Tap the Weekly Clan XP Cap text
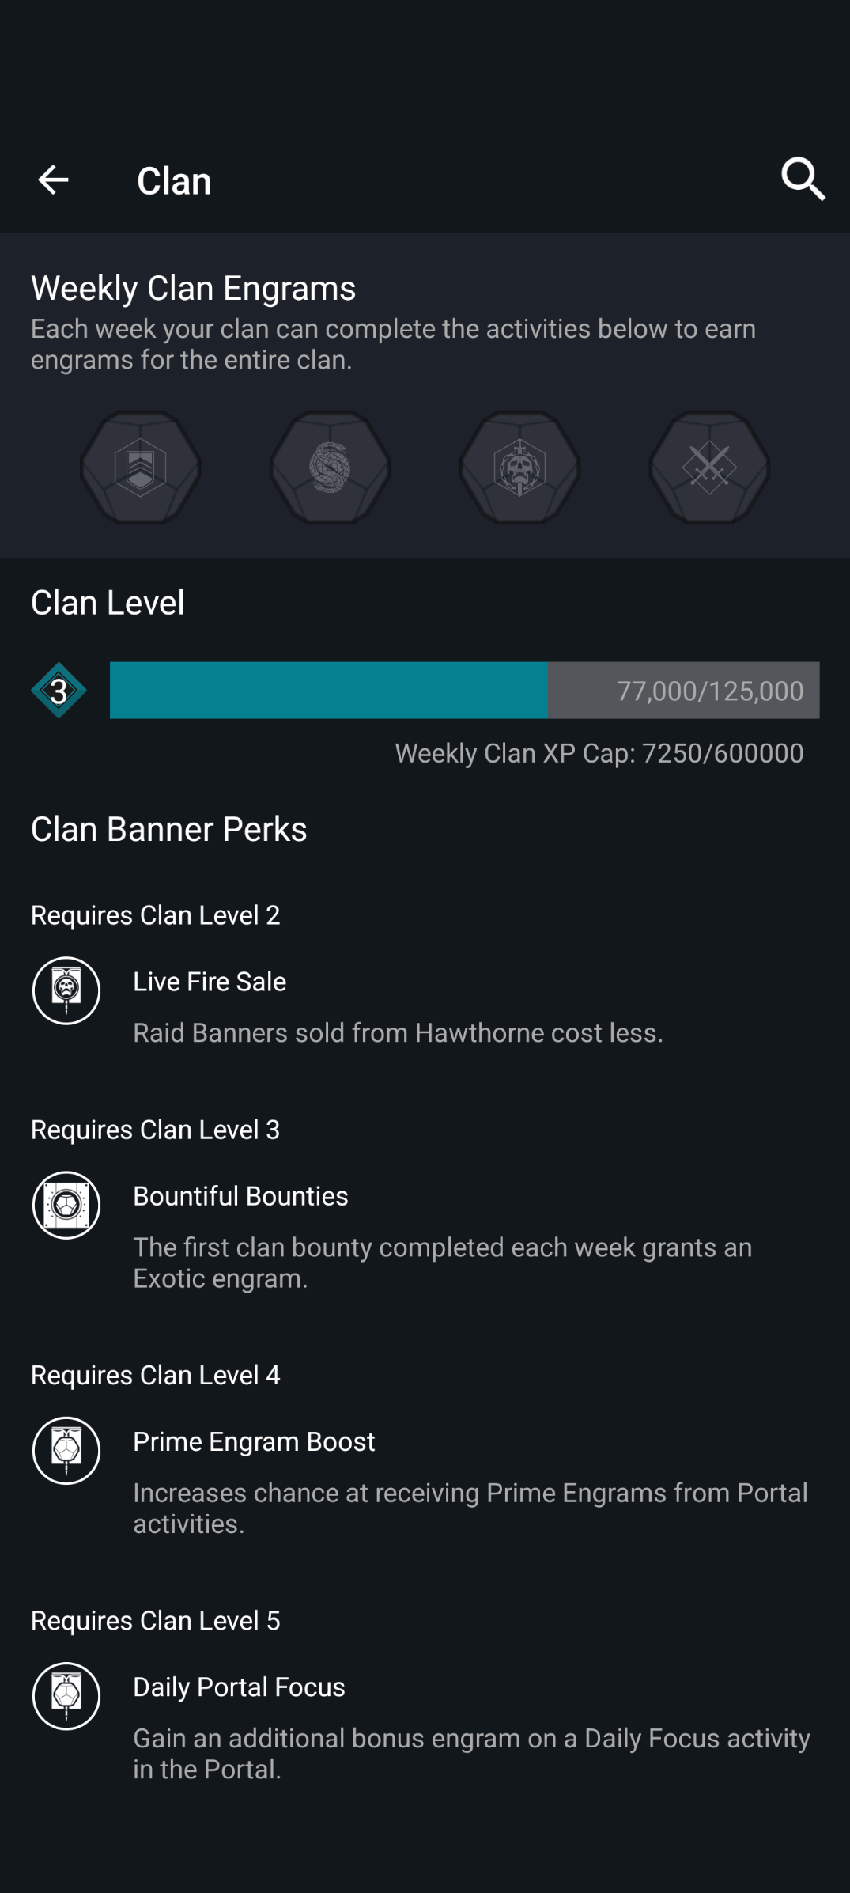Image resolution: width=850 pixels, height=1893 pixels. point(599,753)
